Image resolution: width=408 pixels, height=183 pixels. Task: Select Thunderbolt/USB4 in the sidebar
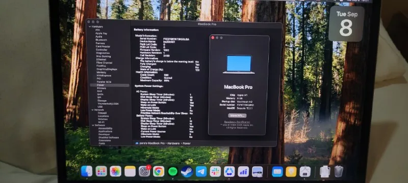click(x=108, y=104)
